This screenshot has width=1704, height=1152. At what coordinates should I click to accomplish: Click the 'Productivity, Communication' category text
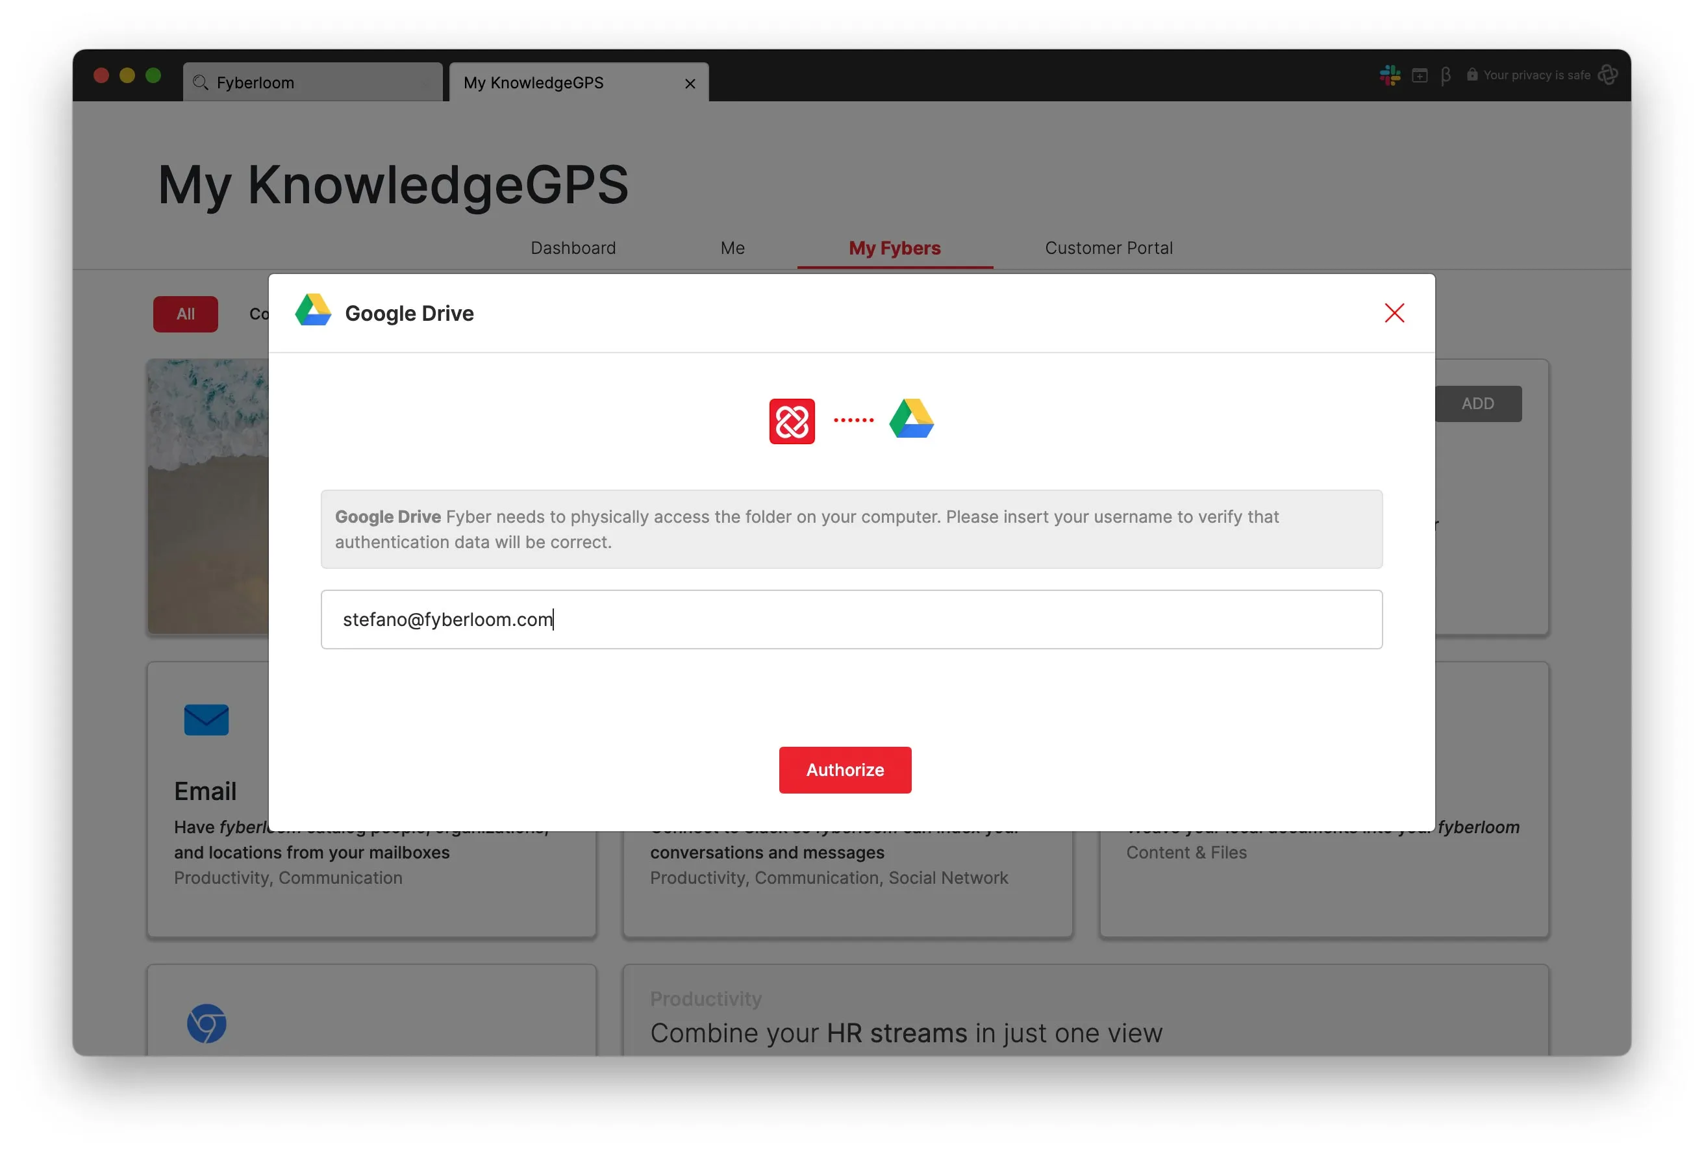(288, 878)
